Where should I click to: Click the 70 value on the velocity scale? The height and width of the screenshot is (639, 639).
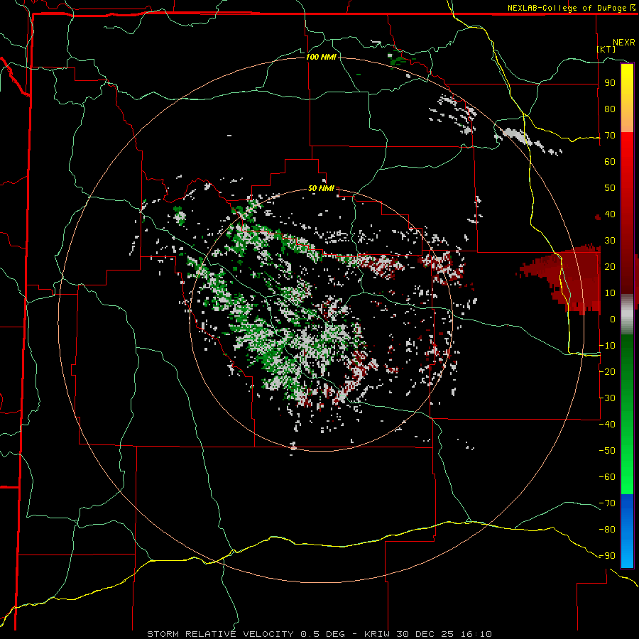click(610, 136)
